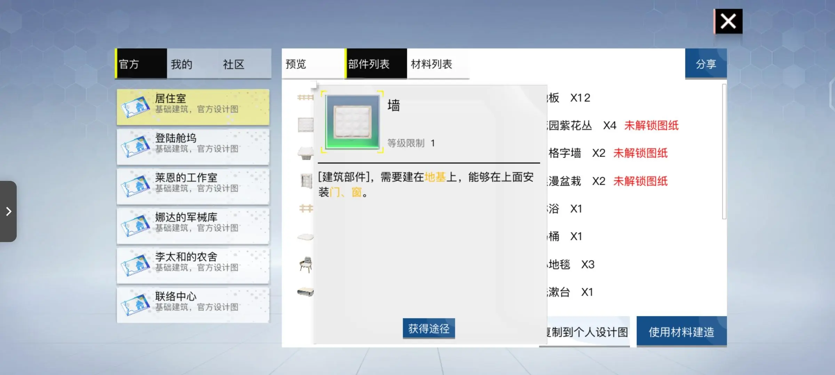This screenshot has width=835, height=375.
Task: Click the 获得途径 button
Action: point(429,328)
